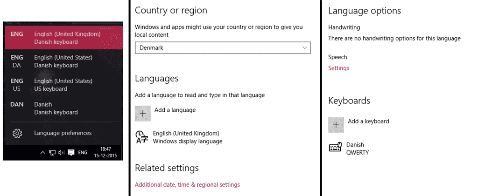The height and width of the screenshot is (196, 478).
Task: Click the Add a keyboard label
Action: click(368, 121)
